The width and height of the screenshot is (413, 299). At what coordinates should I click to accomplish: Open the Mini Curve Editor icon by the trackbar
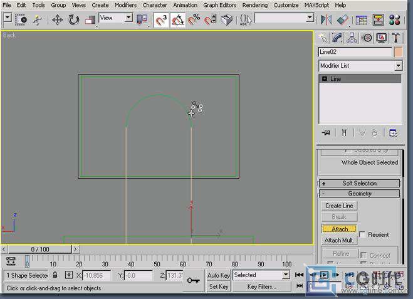coord(11,261)
